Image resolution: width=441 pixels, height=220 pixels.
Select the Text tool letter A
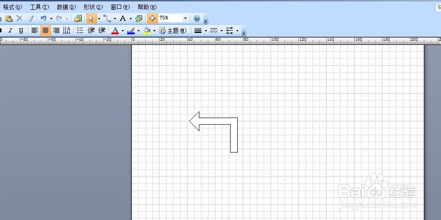click(x=123, y=19)
